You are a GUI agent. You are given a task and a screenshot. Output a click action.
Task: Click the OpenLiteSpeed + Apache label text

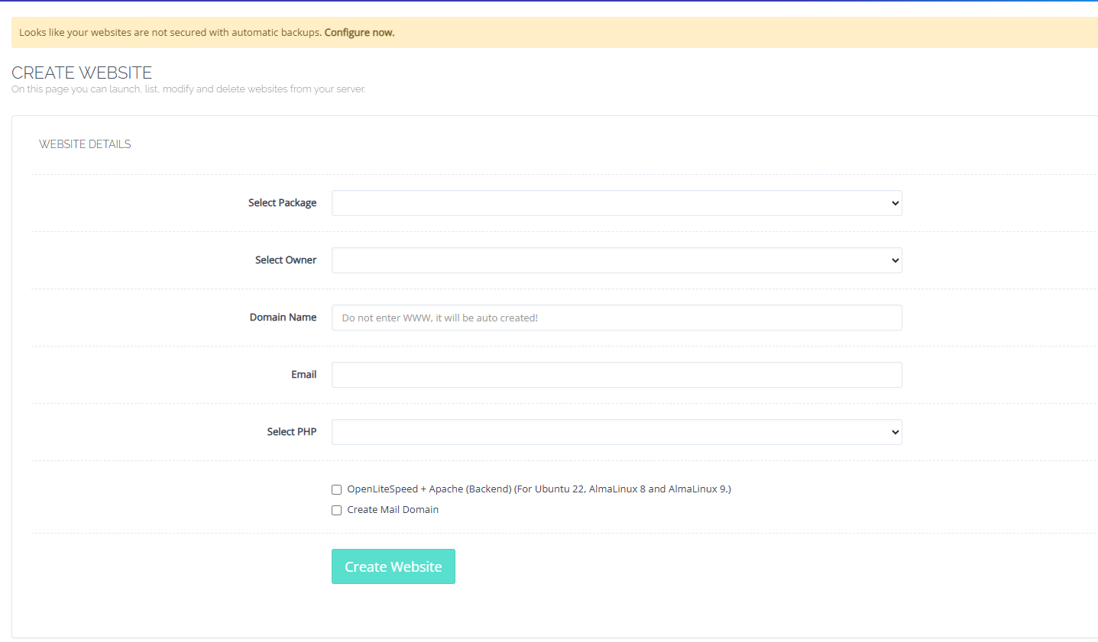pos(539,489)
